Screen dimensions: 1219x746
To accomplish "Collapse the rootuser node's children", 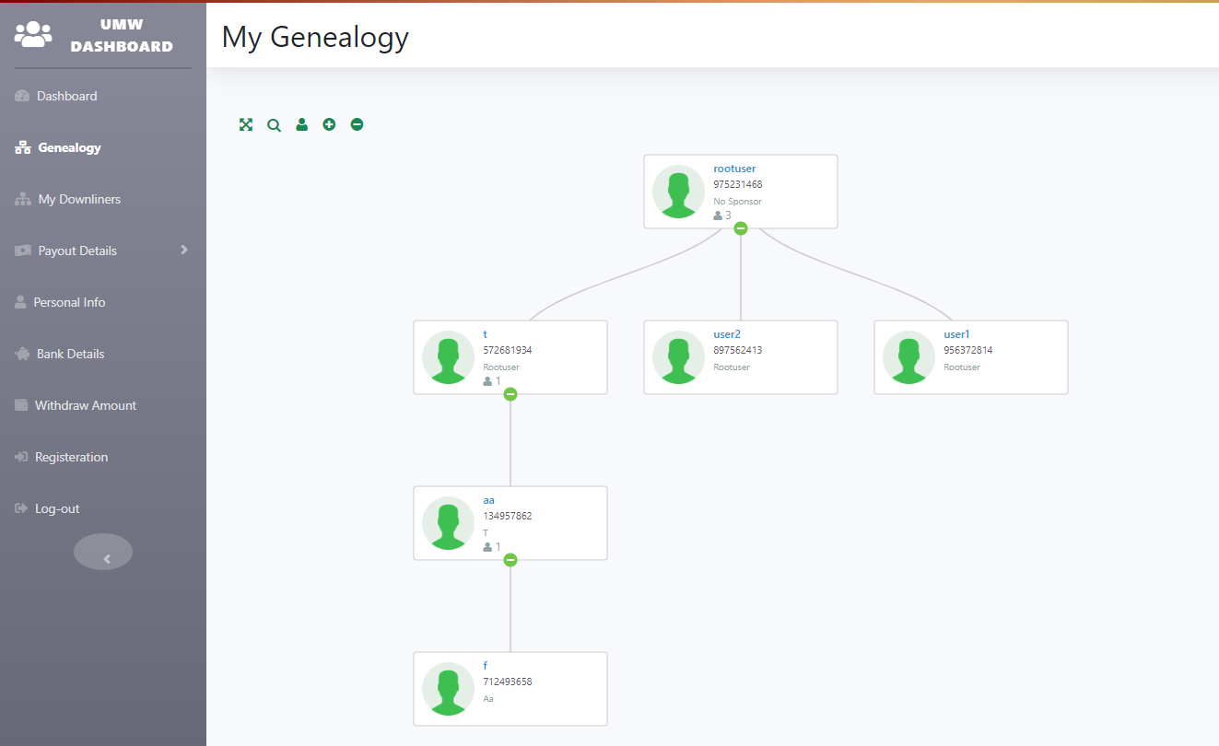I will [741, 228].
